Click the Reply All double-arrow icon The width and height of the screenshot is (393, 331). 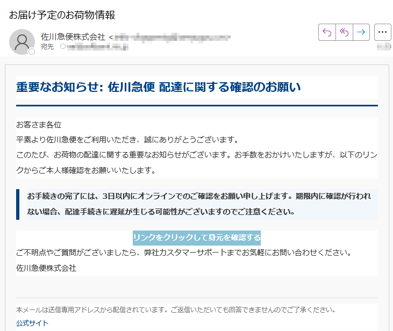point(344,32)
